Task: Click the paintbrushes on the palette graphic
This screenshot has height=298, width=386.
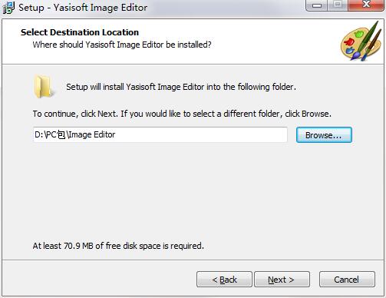Action: point(367,40)
